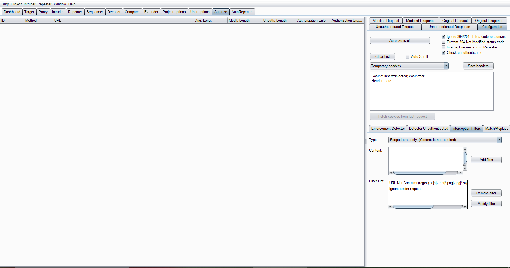510x268 pixels.
Task: Show the Modified Response tab
Action: point(421,21)
